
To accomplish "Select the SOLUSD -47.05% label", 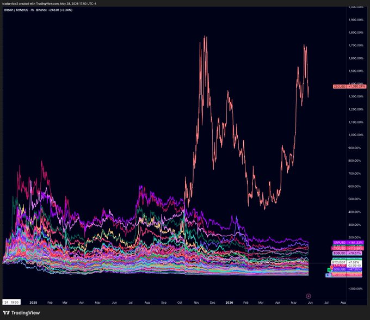I will pyautogui.click(x=347, y=269).
